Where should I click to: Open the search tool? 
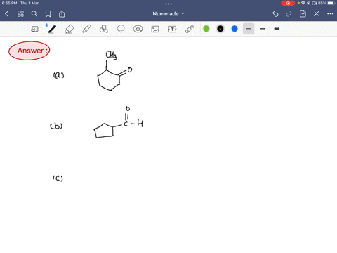click(34, 14)
